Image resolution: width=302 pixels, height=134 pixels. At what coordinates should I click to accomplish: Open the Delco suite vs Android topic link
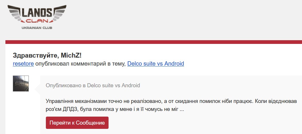click(156, 64)
